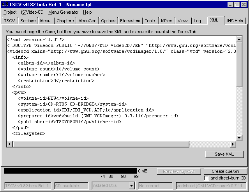Switch to the Tools tab
Screen dimensions: 249x192
(x=150, y=21)
